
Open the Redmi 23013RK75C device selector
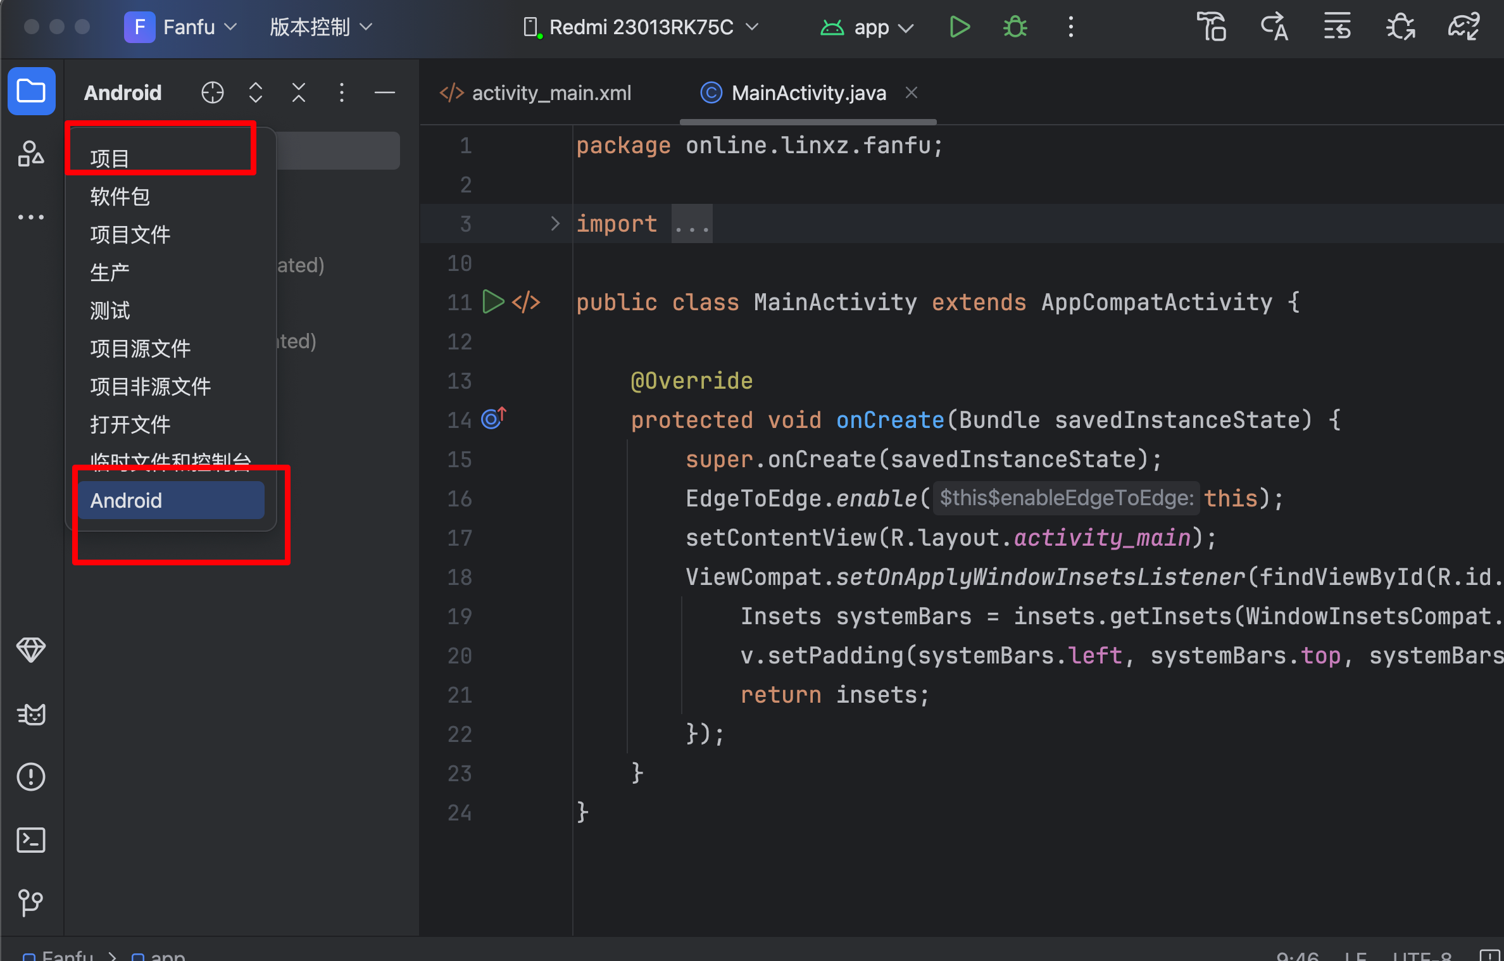pos(642,27)
